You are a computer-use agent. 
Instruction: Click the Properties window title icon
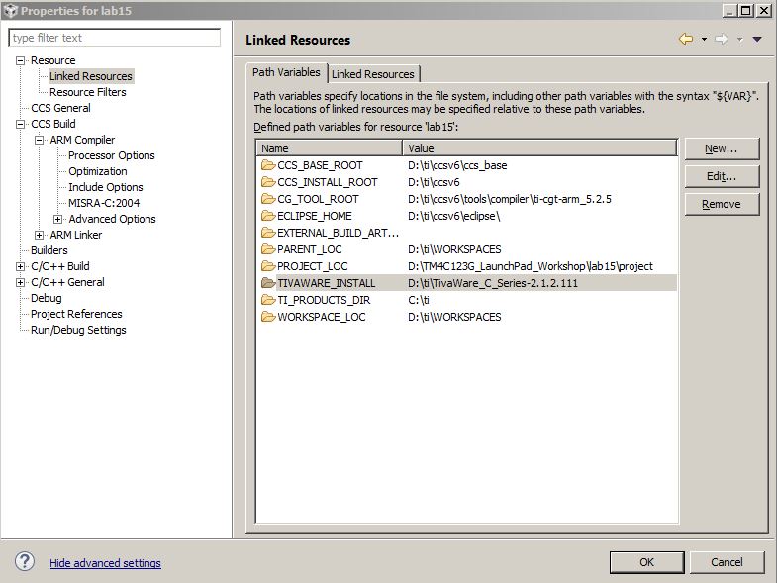10,11
